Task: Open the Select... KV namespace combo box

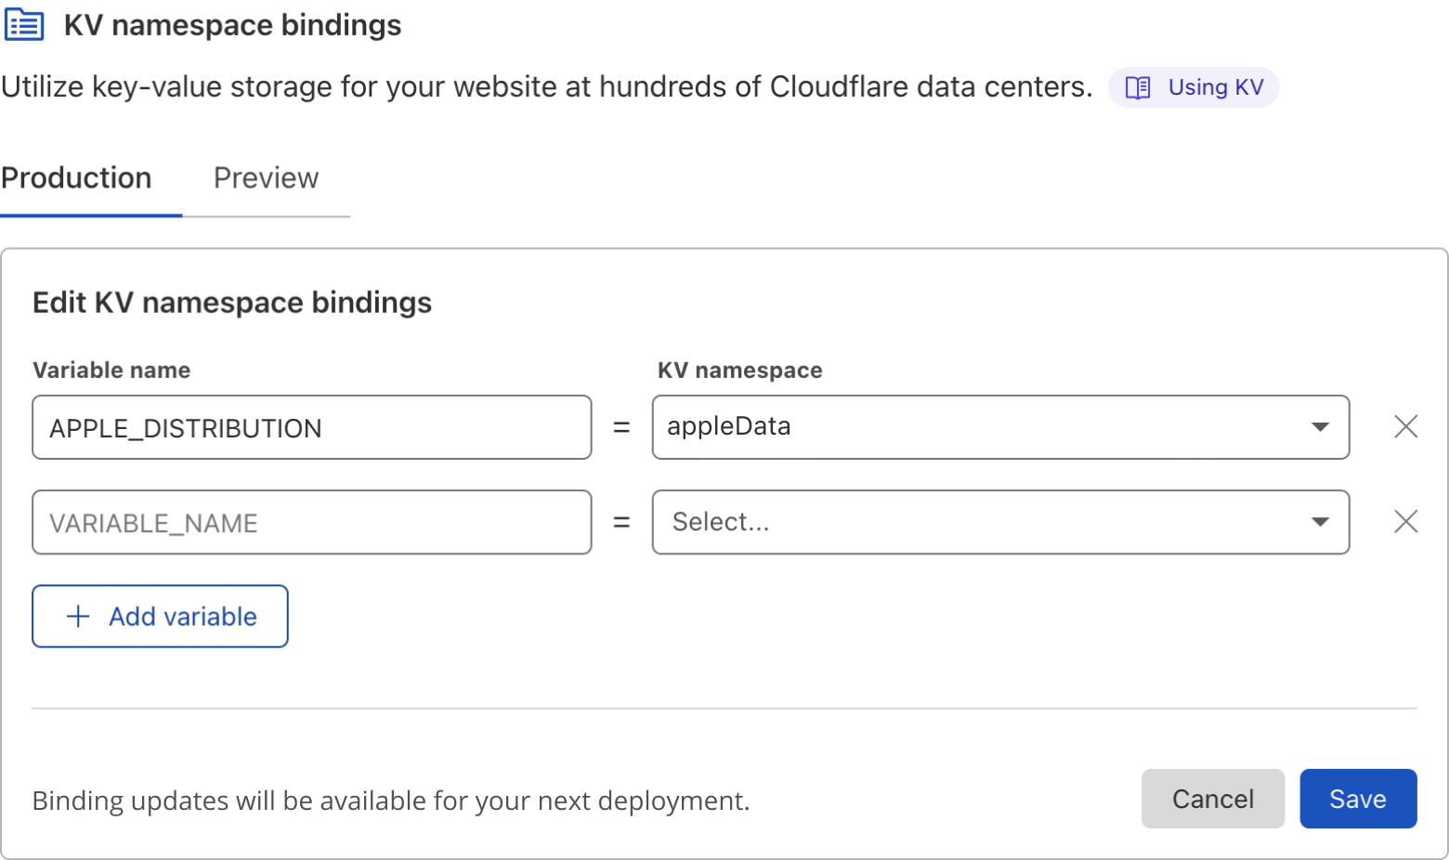Action: coord(985,522)
